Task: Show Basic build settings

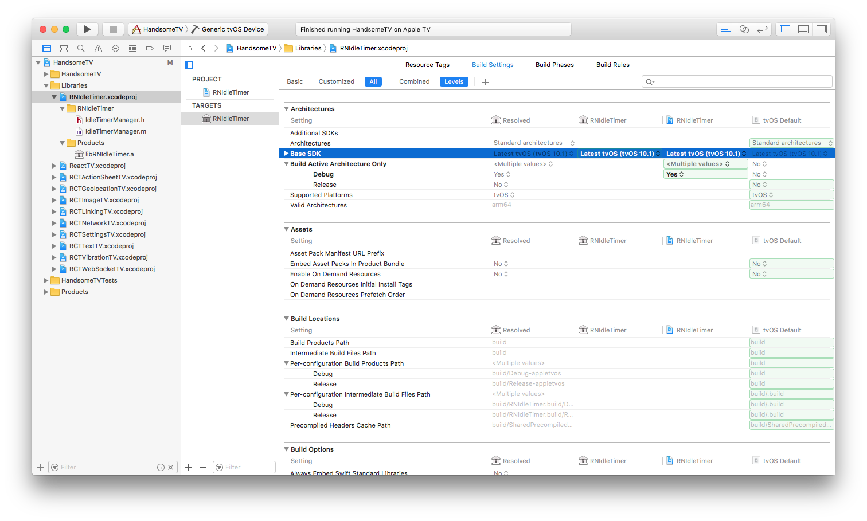Action: point(295,81)
